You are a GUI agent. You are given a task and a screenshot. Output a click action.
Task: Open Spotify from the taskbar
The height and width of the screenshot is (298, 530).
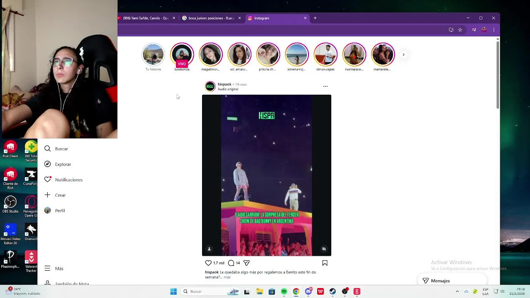pos(284,291)
